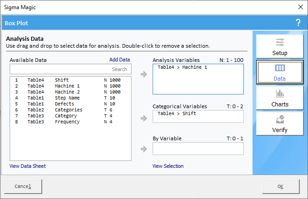Open View Selection link
This screenshot has height=199, width=308.
coord(168,166)
